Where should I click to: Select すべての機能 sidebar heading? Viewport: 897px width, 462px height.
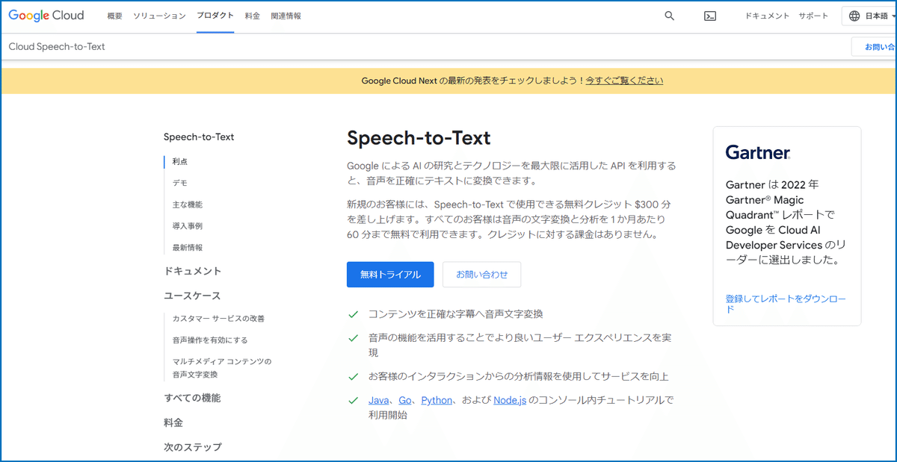coord(192,398)
